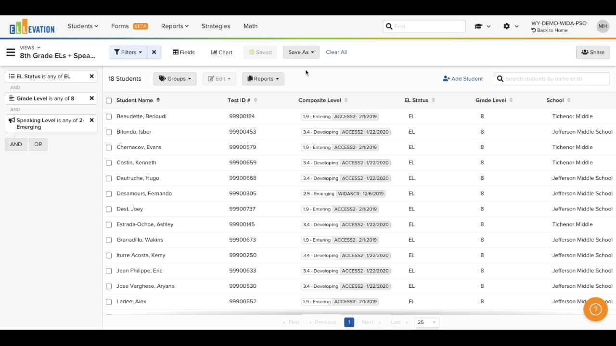Select checkbox for Granadillo, Wakins
Screen dimensions: 616x346
(x=109, y=240)
